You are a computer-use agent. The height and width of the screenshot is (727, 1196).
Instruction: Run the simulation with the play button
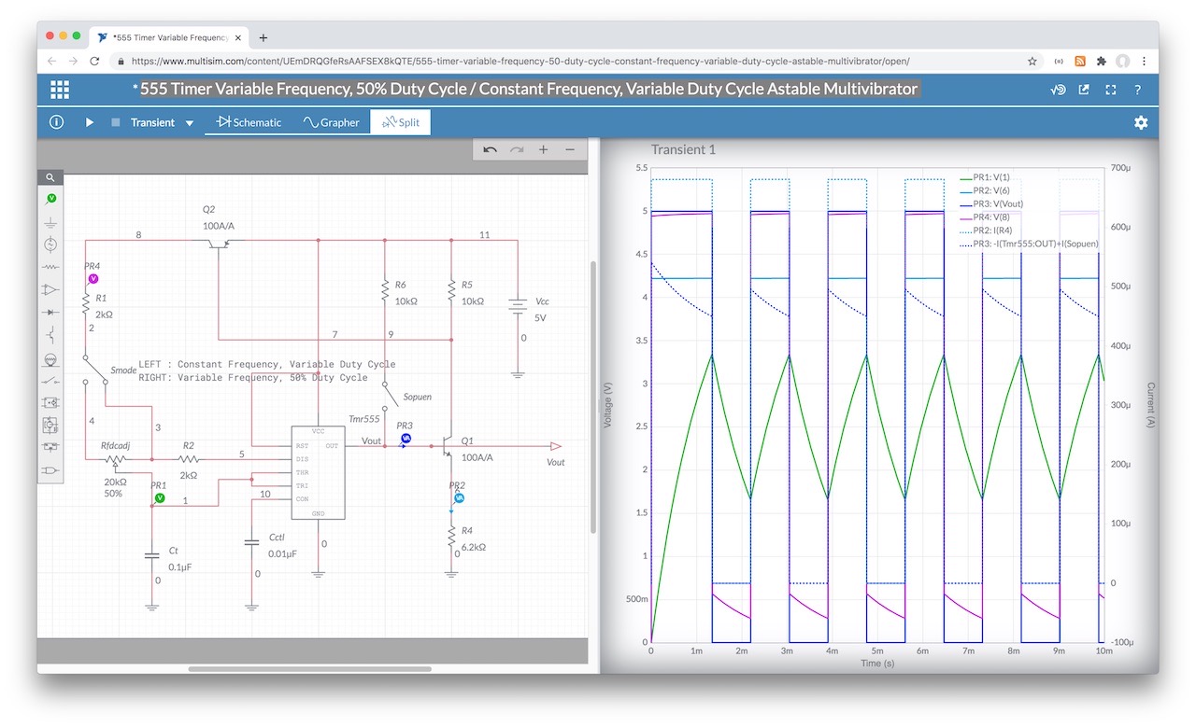pos(90,122)
